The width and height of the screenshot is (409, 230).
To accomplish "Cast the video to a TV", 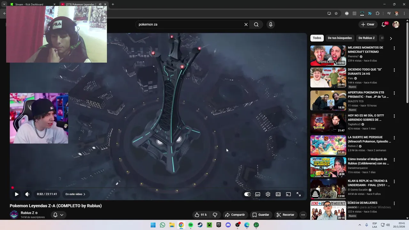I will [x=289, y=194].
